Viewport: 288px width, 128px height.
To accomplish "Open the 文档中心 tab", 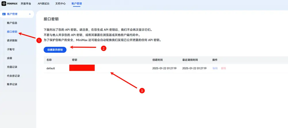I will pyautogui.click(x=60, y=3).
